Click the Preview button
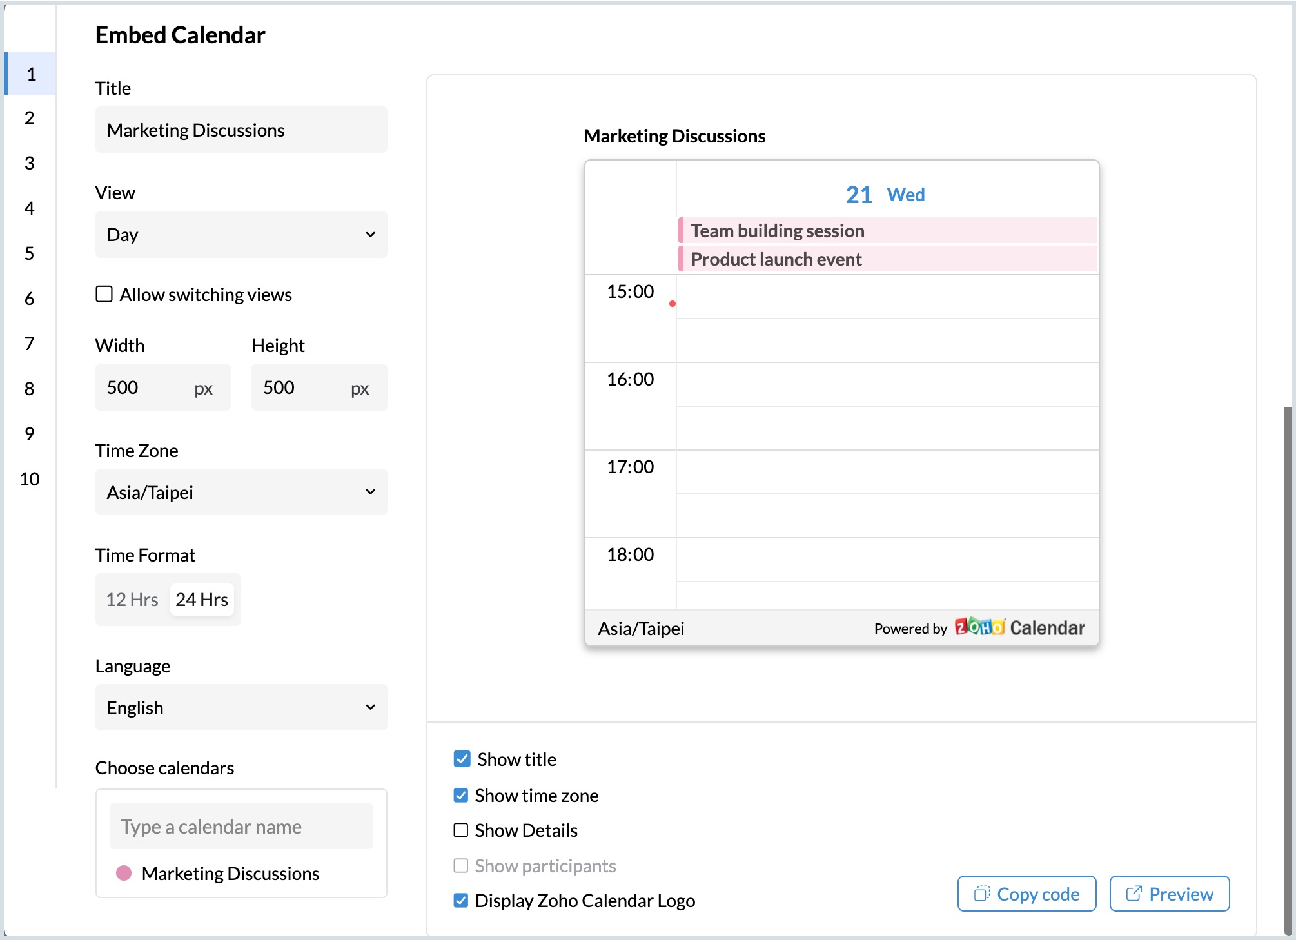The height and width of the screenshot is (940, 1296). (1170, 894)
